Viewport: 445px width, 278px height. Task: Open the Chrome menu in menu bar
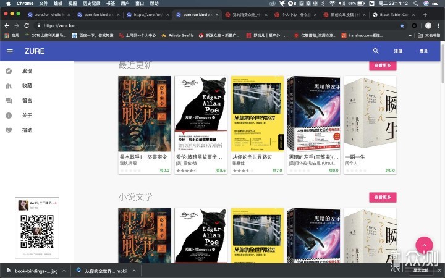click(25, 4)
